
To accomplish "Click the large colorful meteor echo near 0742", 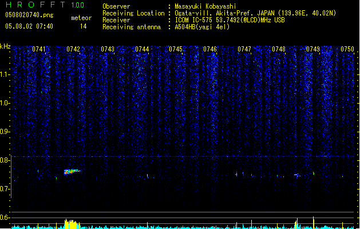I will click(x=72, y=172).
